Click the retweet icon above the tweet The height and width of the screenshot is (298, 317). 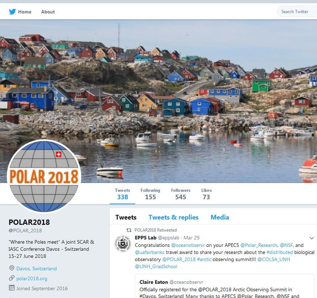[129, 230]
